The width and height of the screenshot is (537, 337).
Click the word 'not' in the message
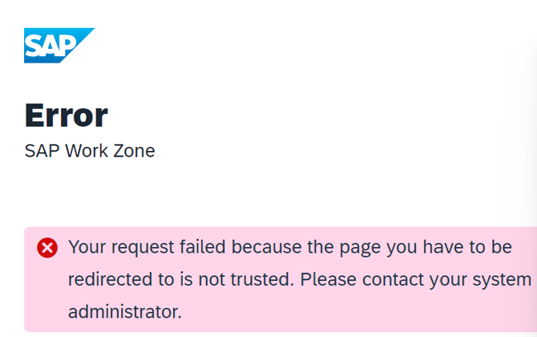[212, 279]
